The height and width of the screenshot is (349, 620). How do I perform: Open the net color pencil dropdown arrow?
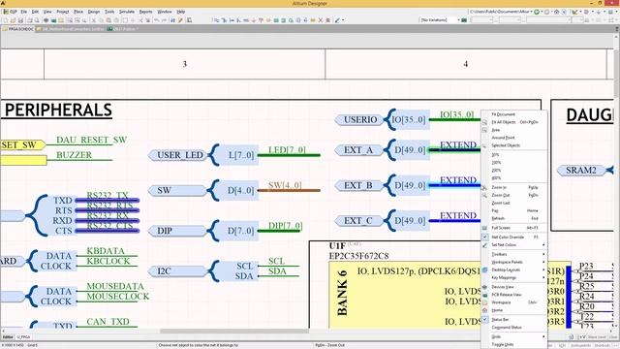click(343, 20)
